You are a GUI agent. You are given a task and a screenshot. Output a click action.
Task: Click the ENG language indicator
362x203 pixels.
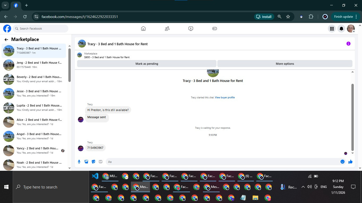tap(324, 187)
